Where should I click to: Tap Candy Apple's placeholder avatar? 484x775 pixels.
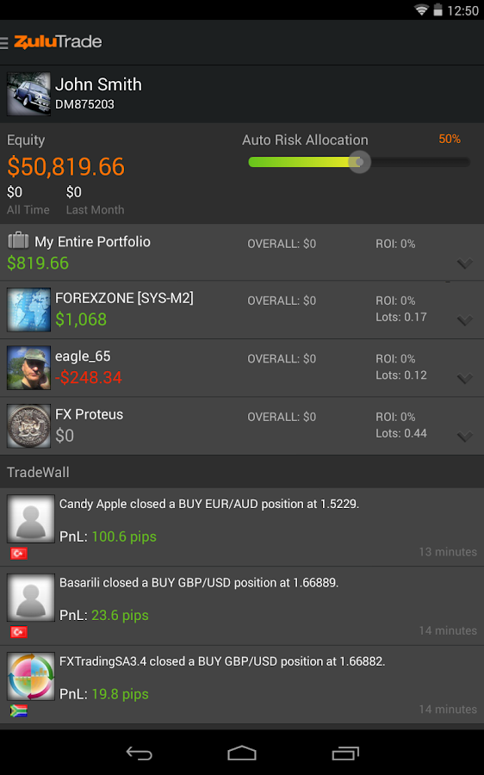point(31,519)
